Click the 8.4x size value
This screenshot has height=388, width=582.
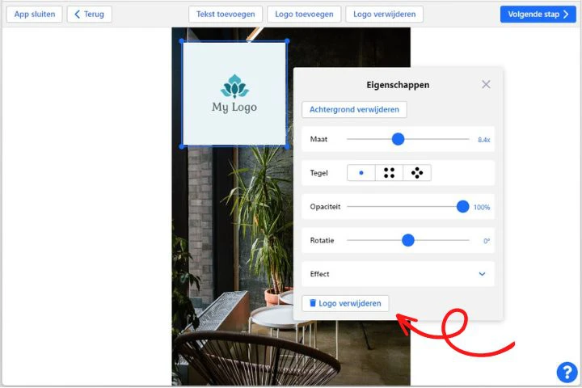(x=484, y=140)
